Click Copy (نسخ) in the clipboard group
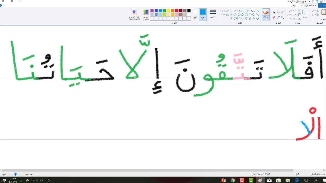Image resolution: width=326 pixels, height=183 pixels. 316,15
